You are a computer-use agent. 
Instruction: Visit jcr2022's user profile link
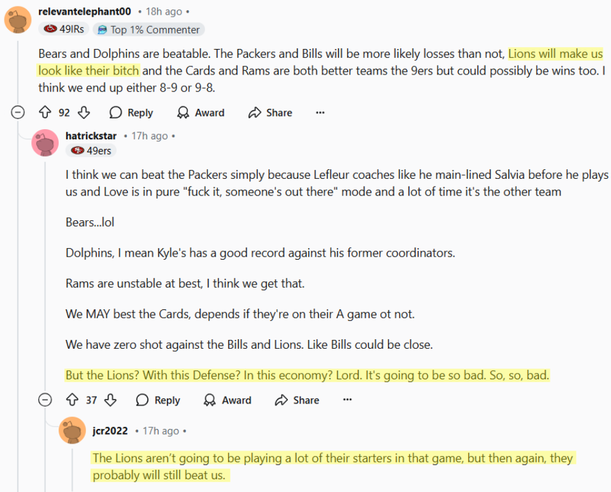(110, 431)
